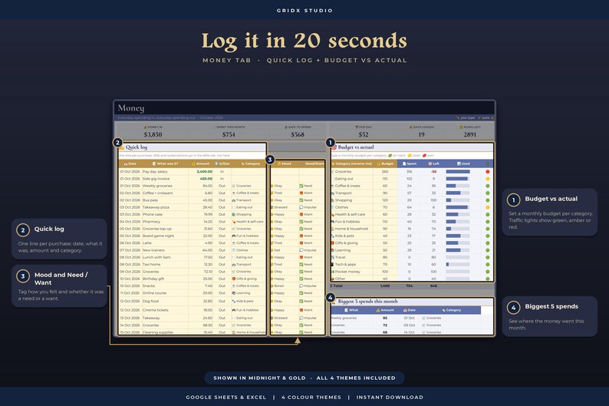The width and height of the screenshot is (609, 406).
Task: Click the chart icon in the Used header
Action: pyautogui.click(x=459, y=163)
